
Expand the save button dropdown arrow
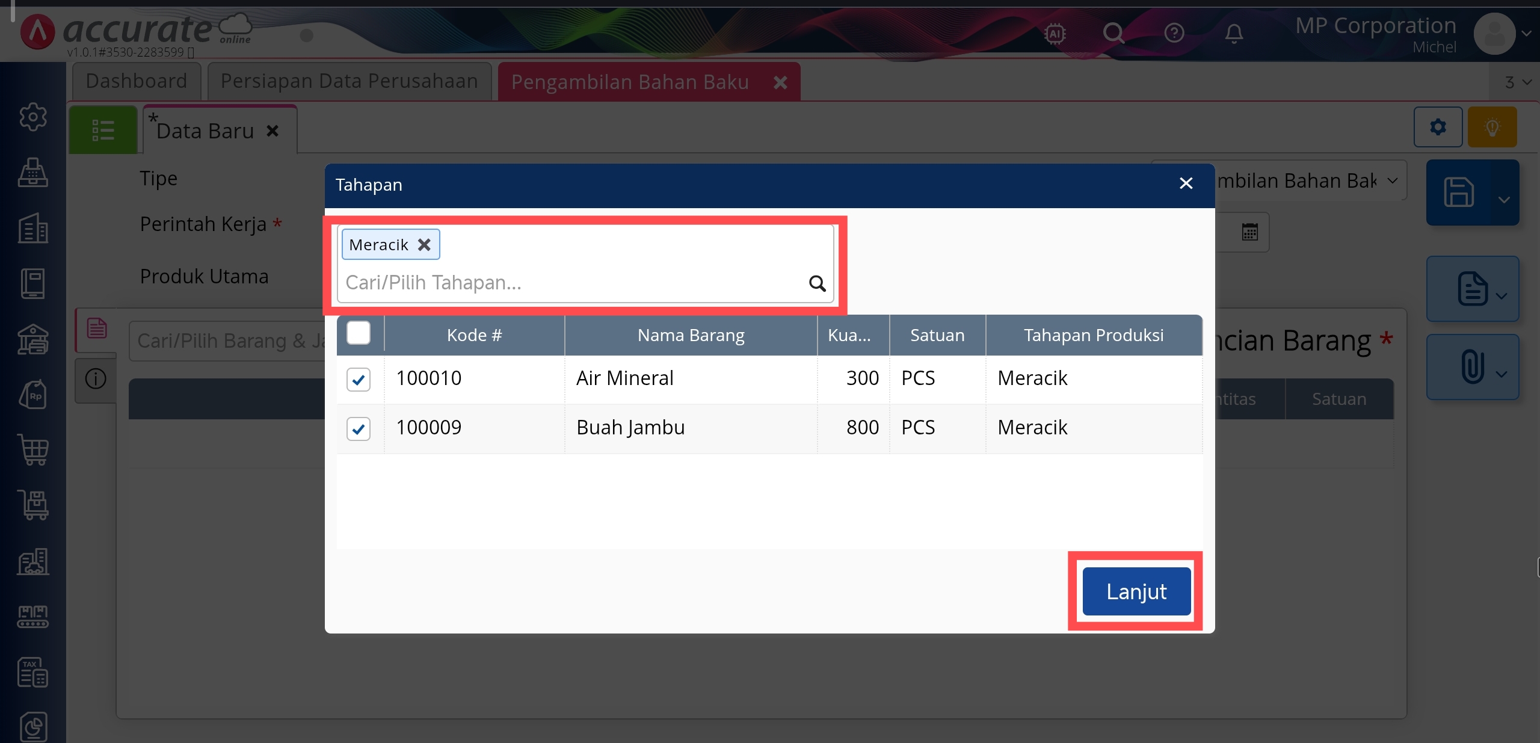tap(1504, 199)
